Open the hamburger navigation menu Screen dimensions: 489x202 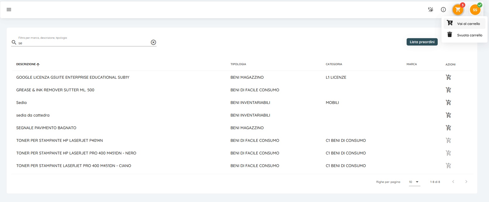pos(9,10)
